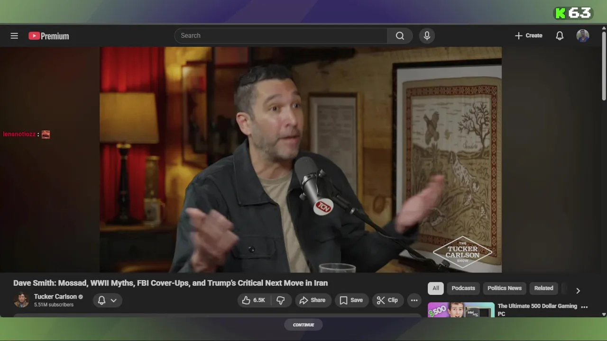Start voice search with microphone icon

point(427,36)
